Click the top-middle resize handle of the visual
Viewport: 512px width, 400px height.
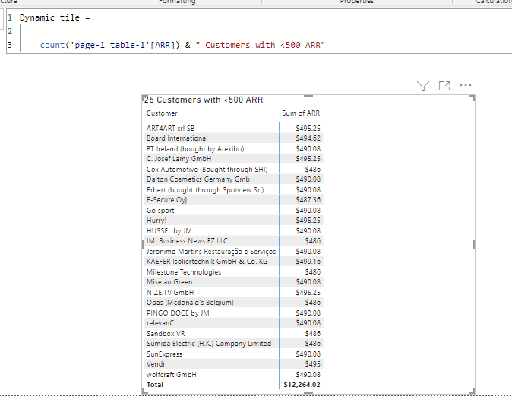tap(308, 95)
